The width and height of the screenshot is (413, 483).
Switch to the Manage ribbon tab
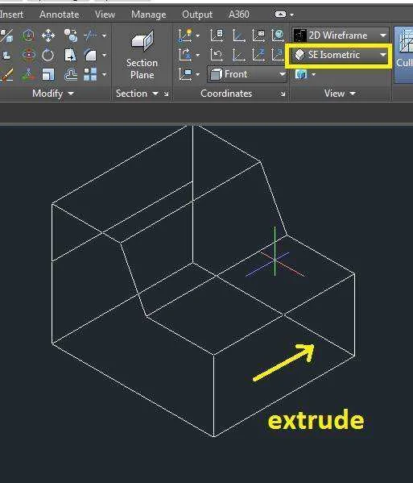[x=148, y=15]
